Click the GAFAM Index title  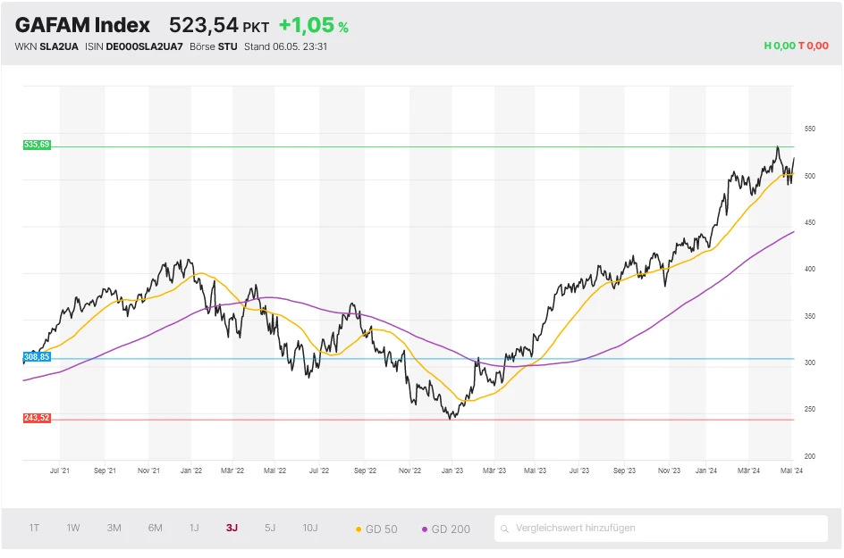point(82,25)
